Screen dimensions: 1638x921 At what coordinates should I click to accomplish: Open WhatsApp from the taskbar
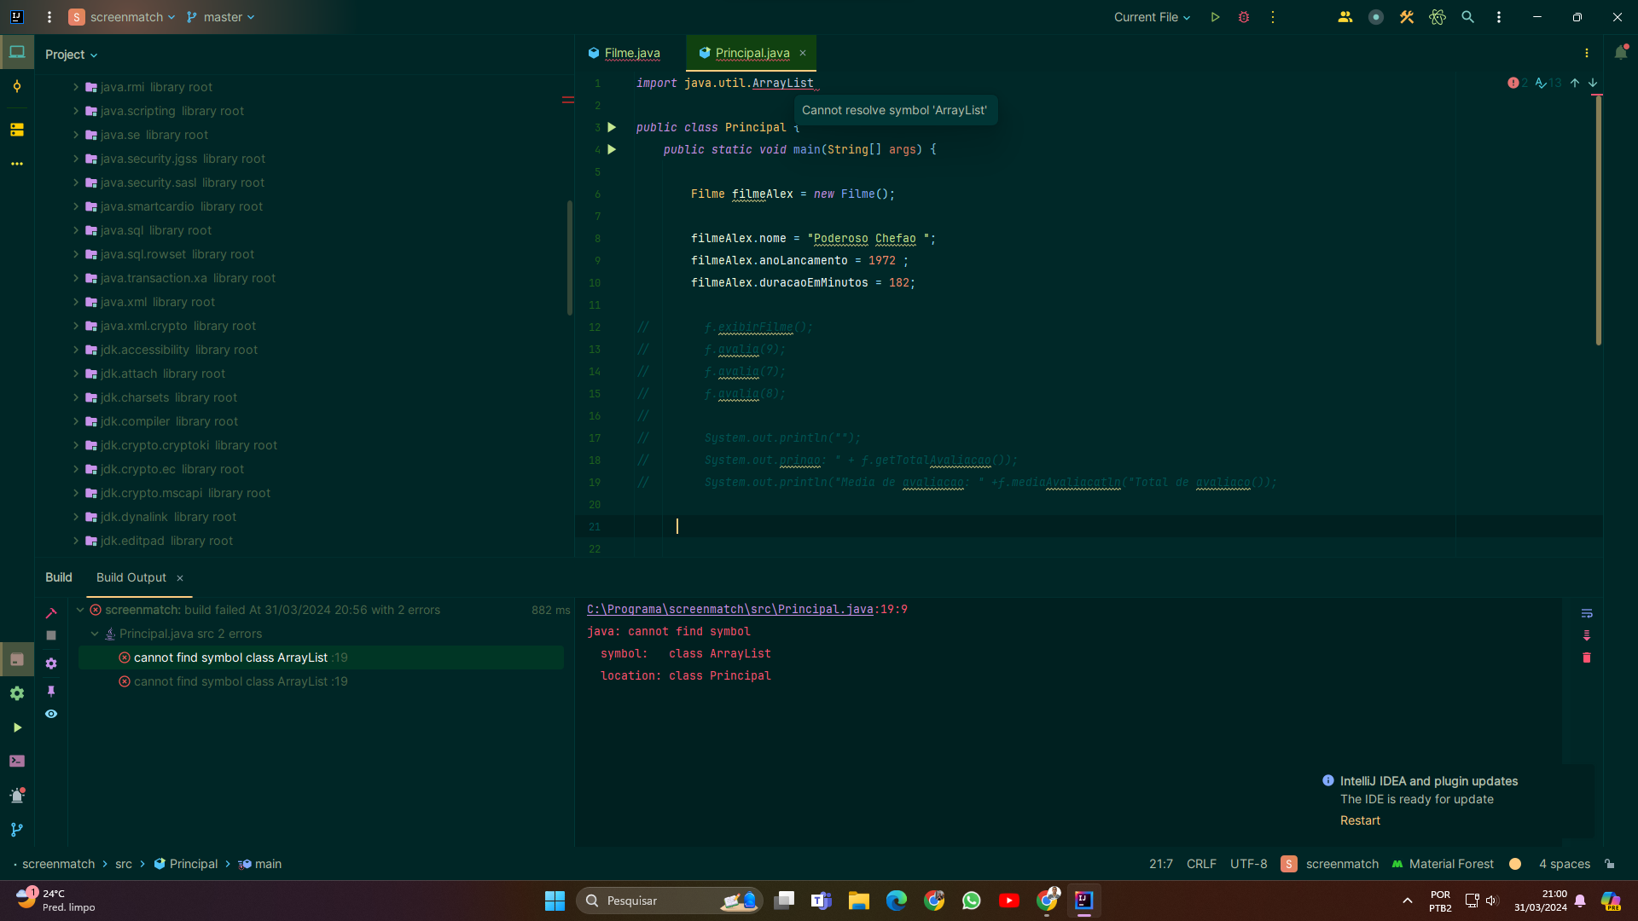click(x=972, y=901)
